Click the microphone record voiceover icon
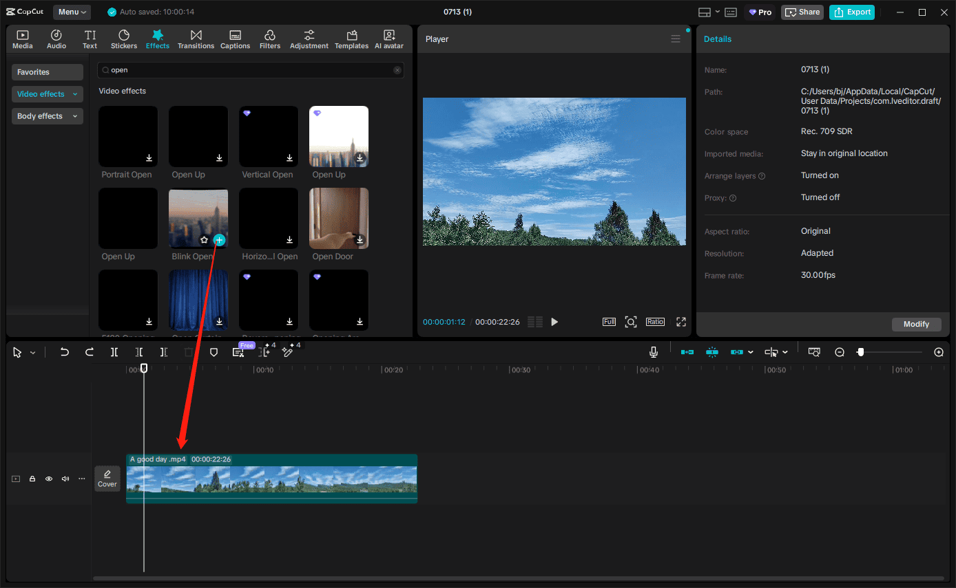Screen dimensions: 956x588 [653, 352]
